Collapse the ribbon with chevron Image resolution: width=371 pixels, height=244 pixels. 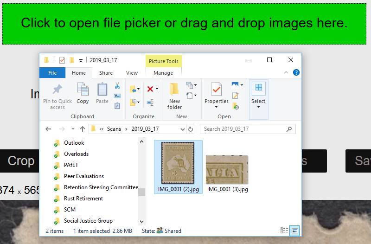pyautogui.click(x=286, y=72)
